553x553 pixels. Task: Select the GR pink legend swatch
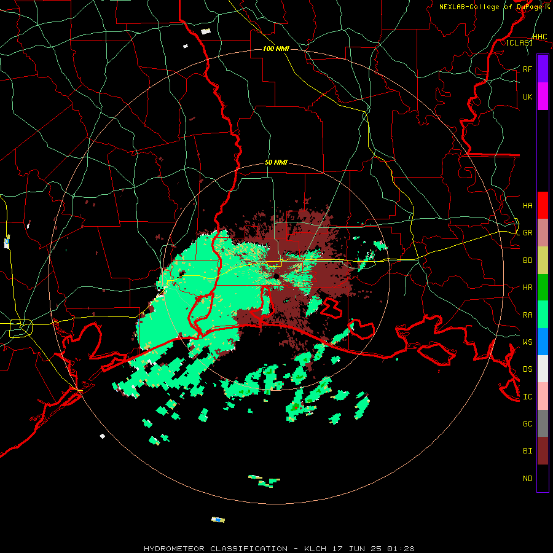[x=543, y=233]
